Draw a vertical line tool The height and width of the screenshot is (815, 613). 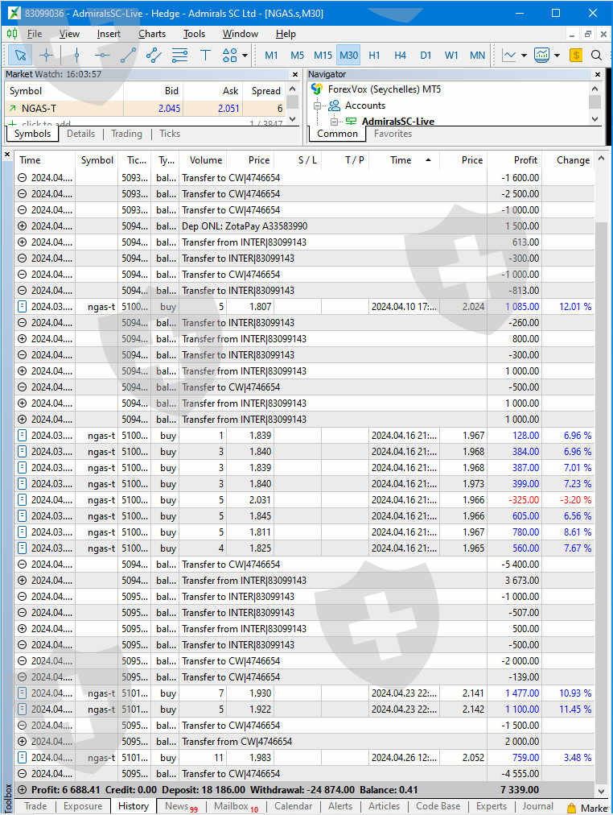76,55
